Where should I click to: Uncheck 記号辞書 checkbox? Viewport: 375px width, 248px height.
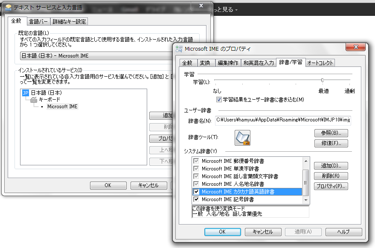pos(196,199)
